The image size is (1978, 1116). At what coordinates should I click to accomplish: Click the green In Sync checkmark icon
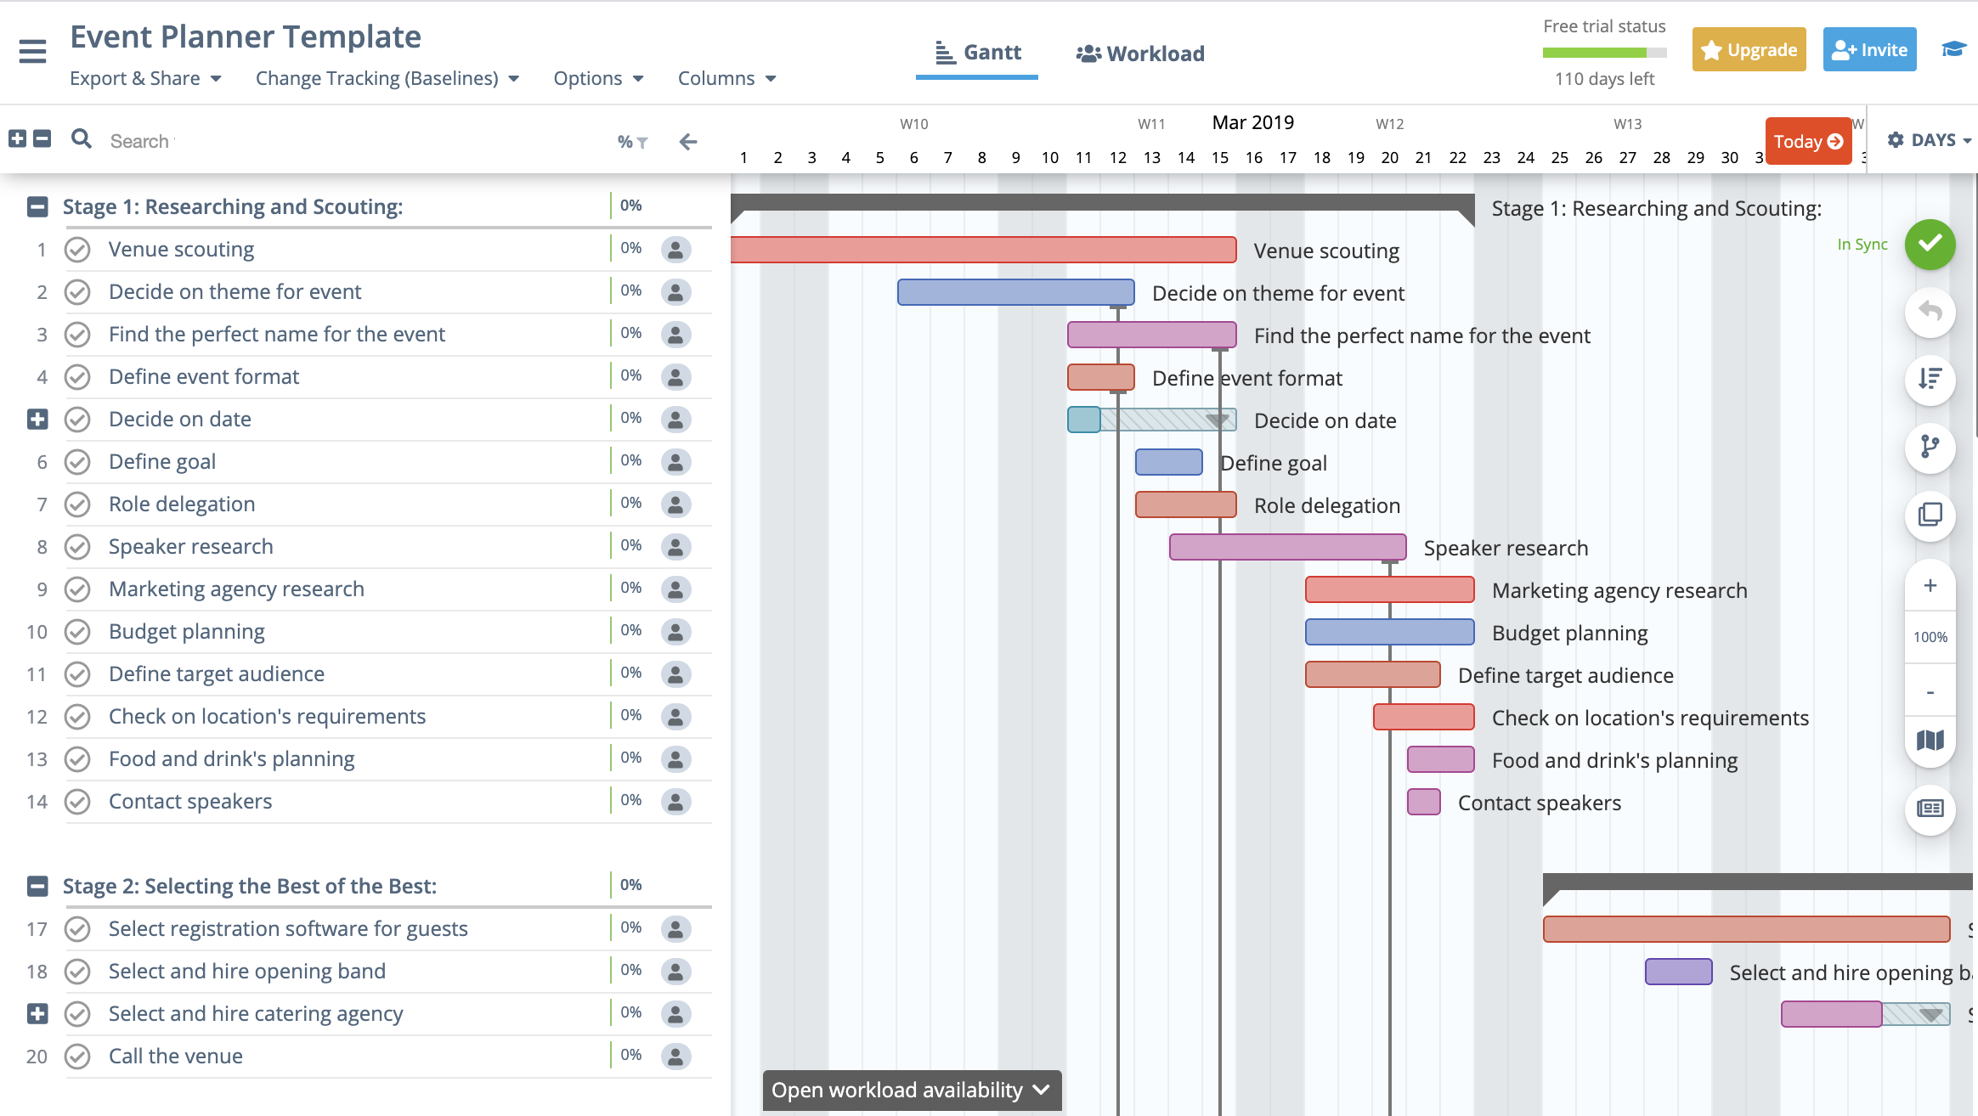tap(1929, 245)
